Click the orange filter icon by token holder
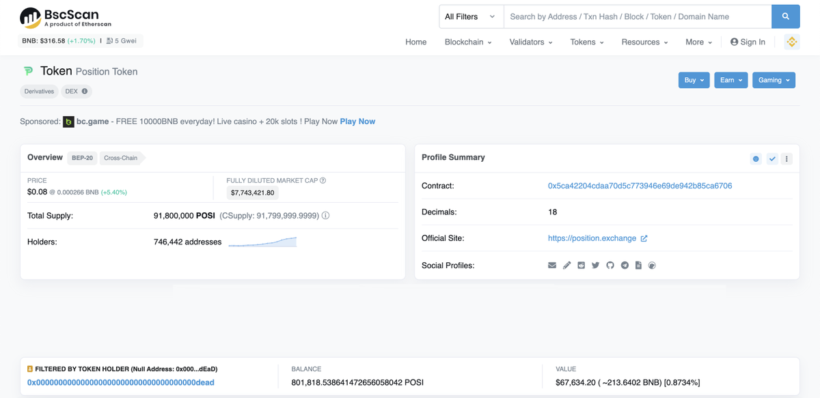Viewport: 820px width, 398px height. click(x=30, y=369)
